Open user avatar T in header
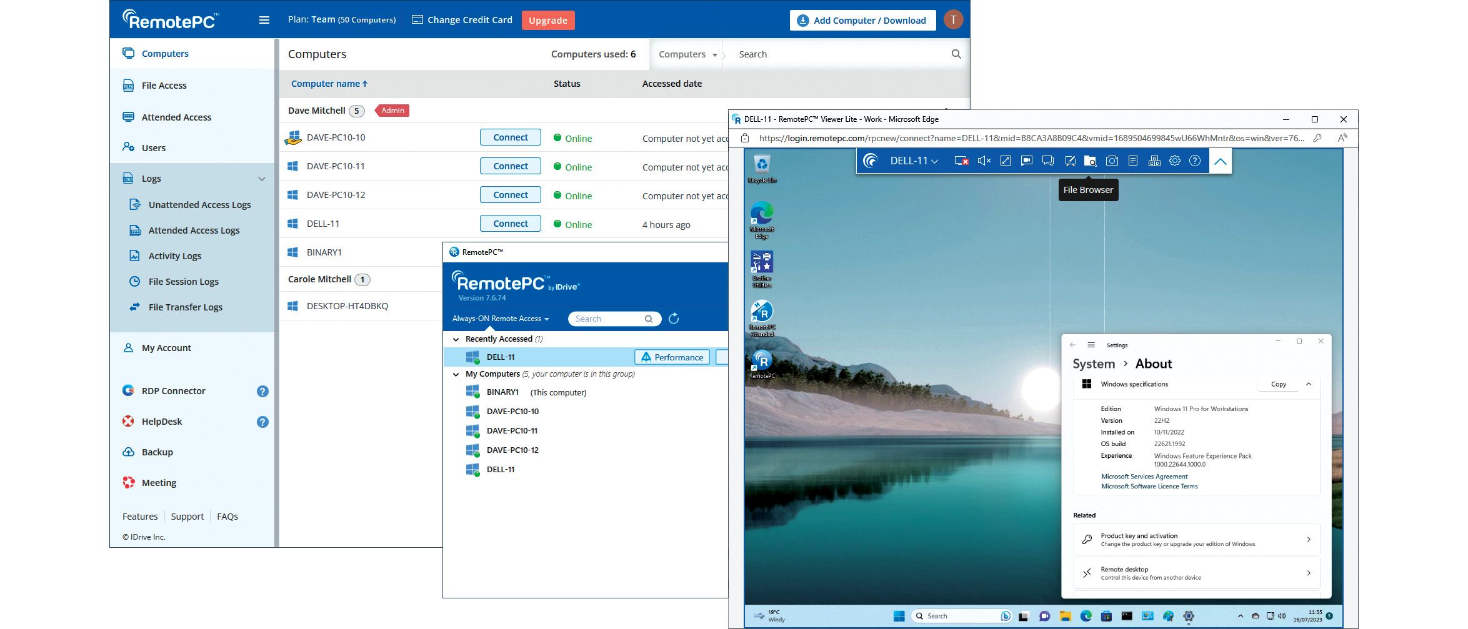1468x629 pixels. 953,20
